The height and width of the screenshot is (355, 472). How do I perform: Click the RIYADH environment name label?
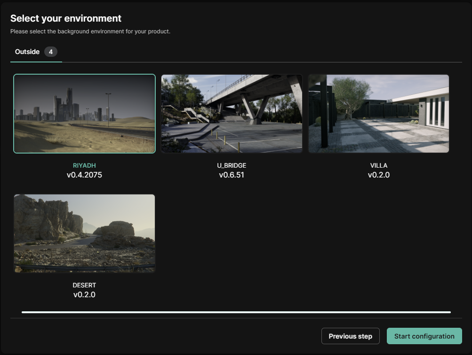point(84,166)
